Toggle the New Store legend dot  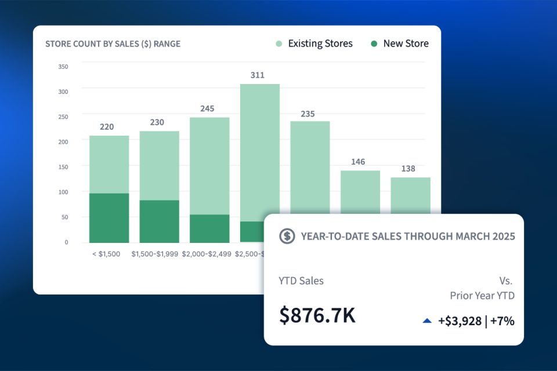(x=374, y=43)
